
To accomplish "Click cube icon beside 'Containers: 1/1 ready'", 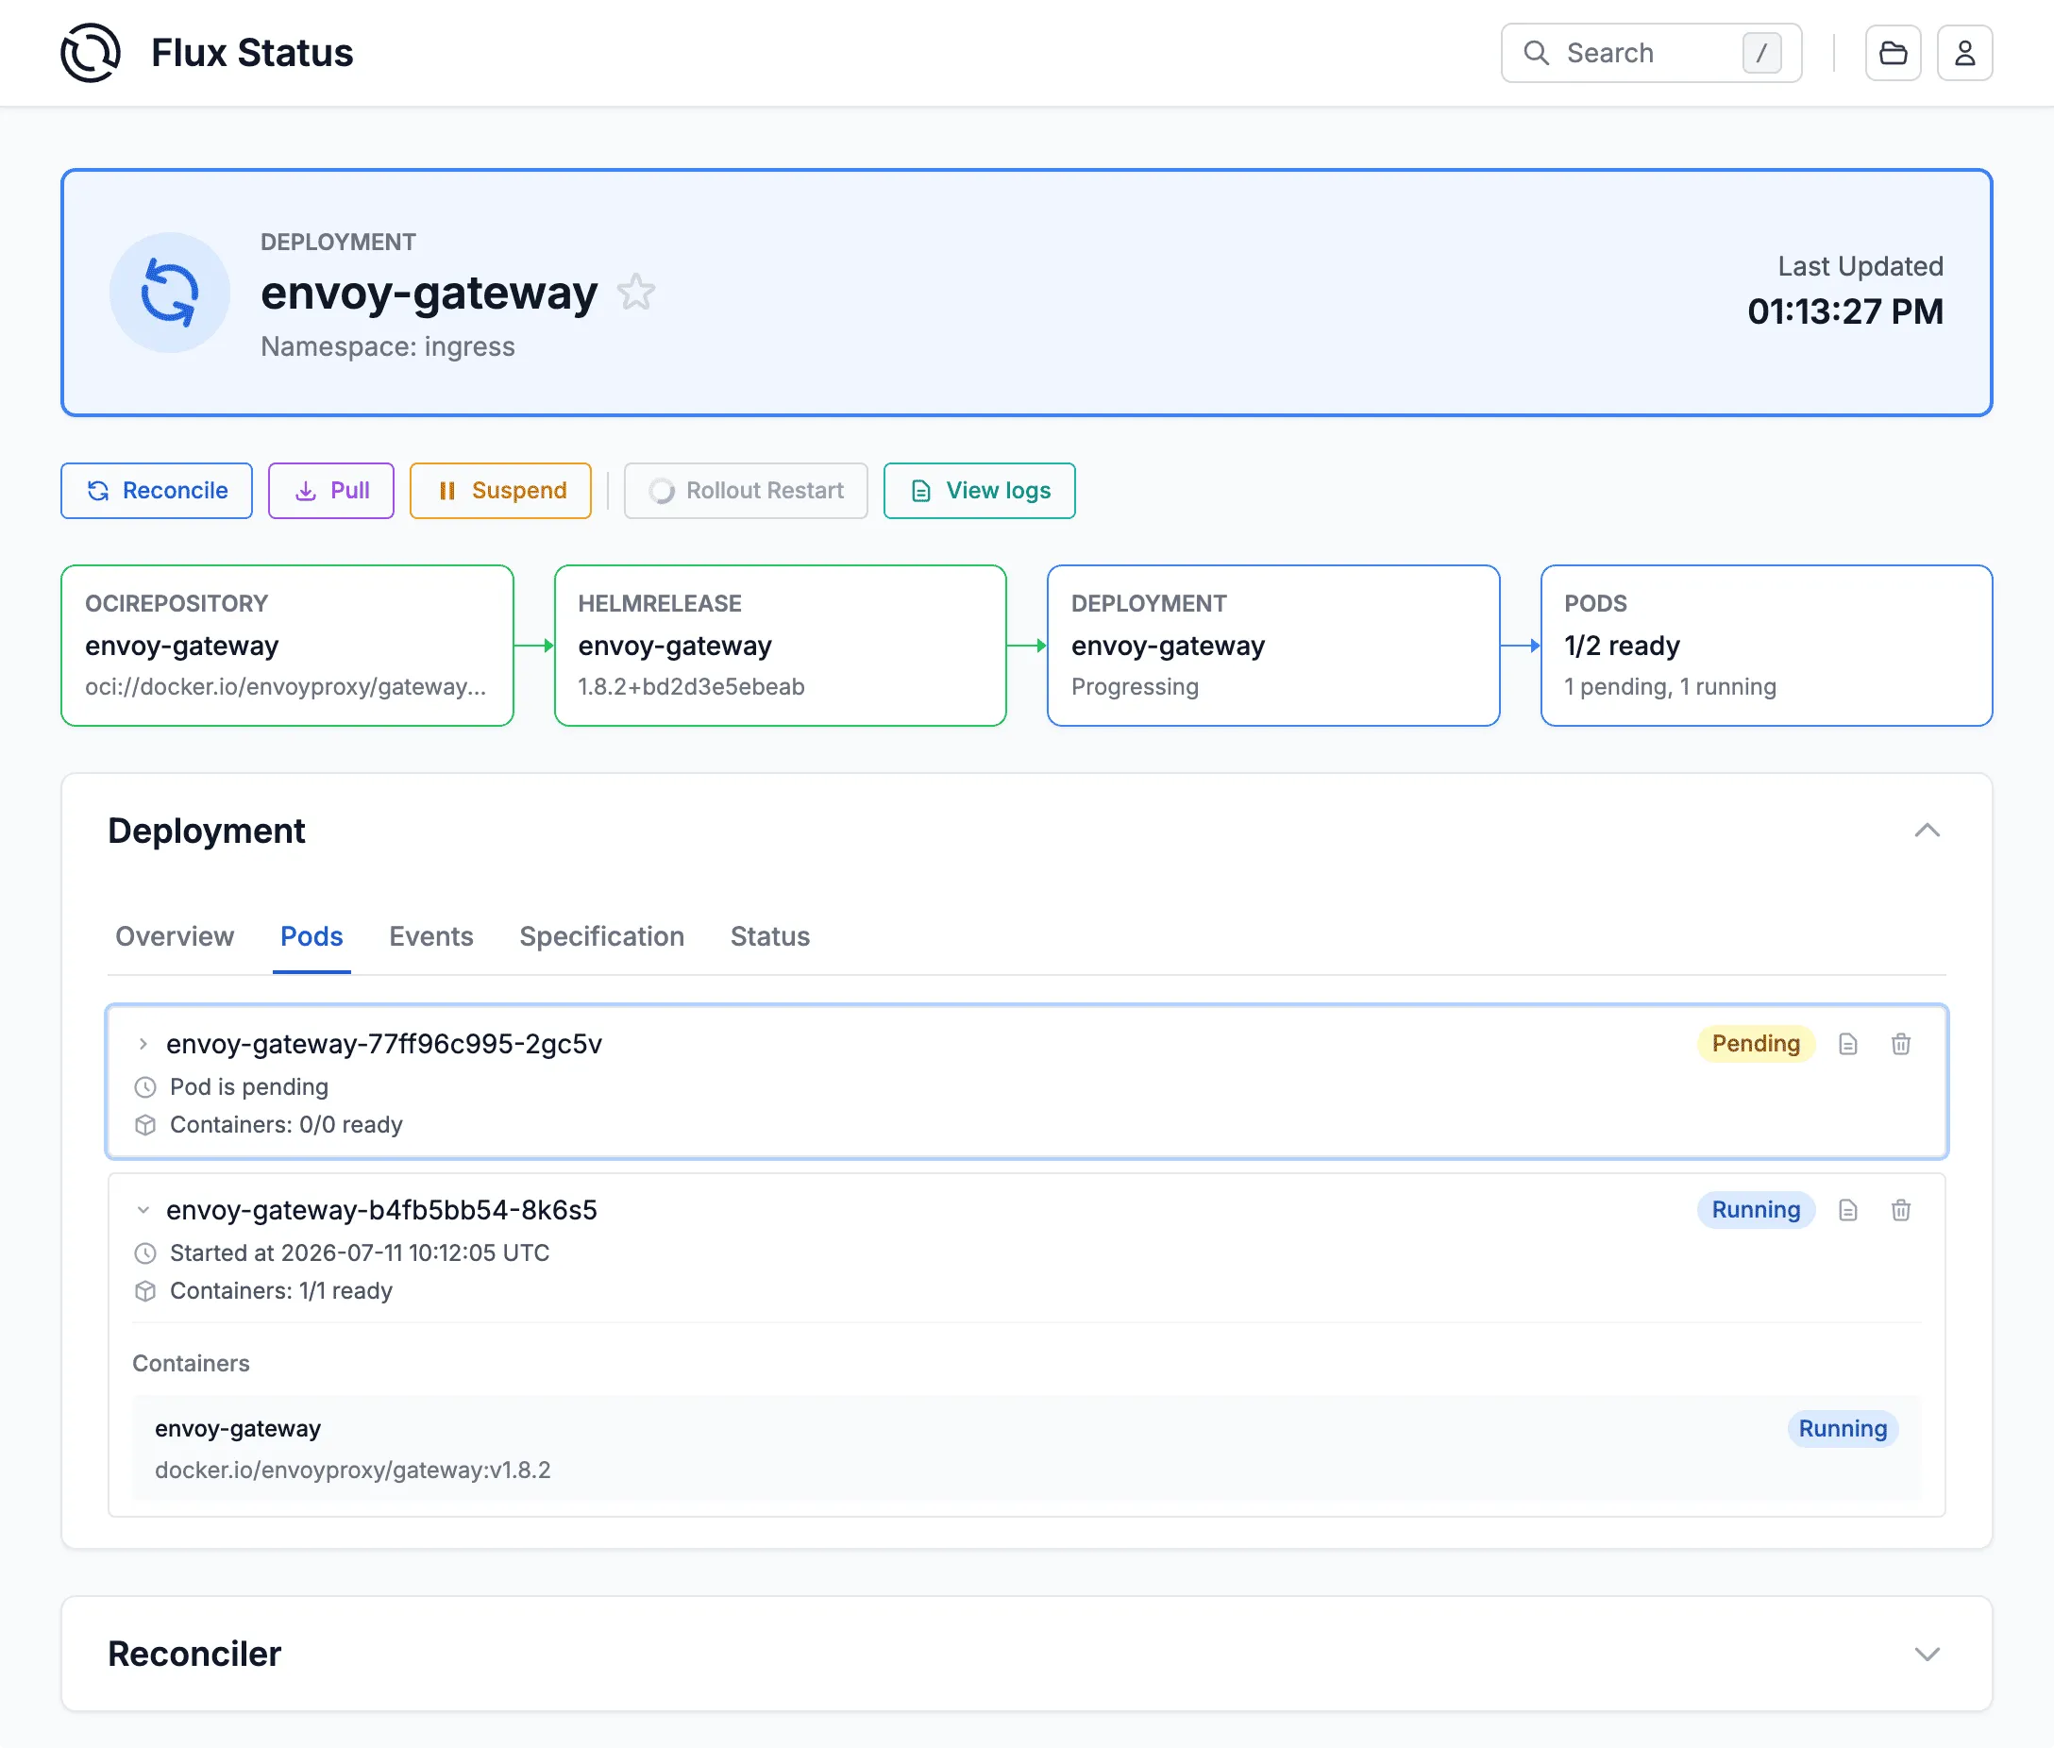I will (x=144, y=1291).
